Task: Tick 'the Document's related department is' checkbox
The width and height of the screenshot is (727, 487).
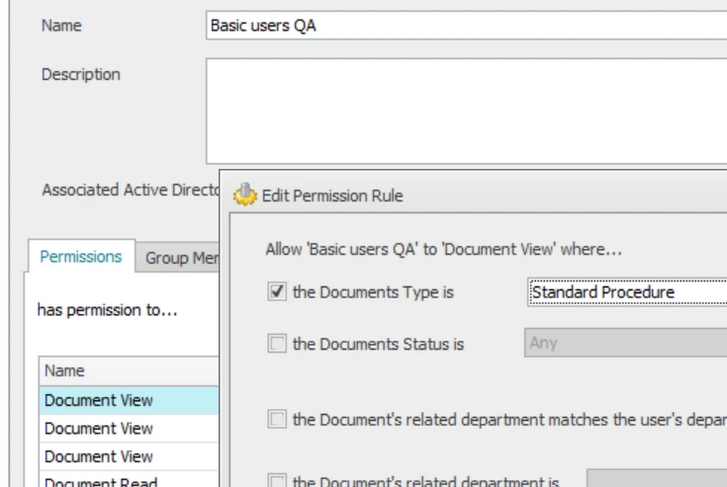Action: [x=277, y=481]
